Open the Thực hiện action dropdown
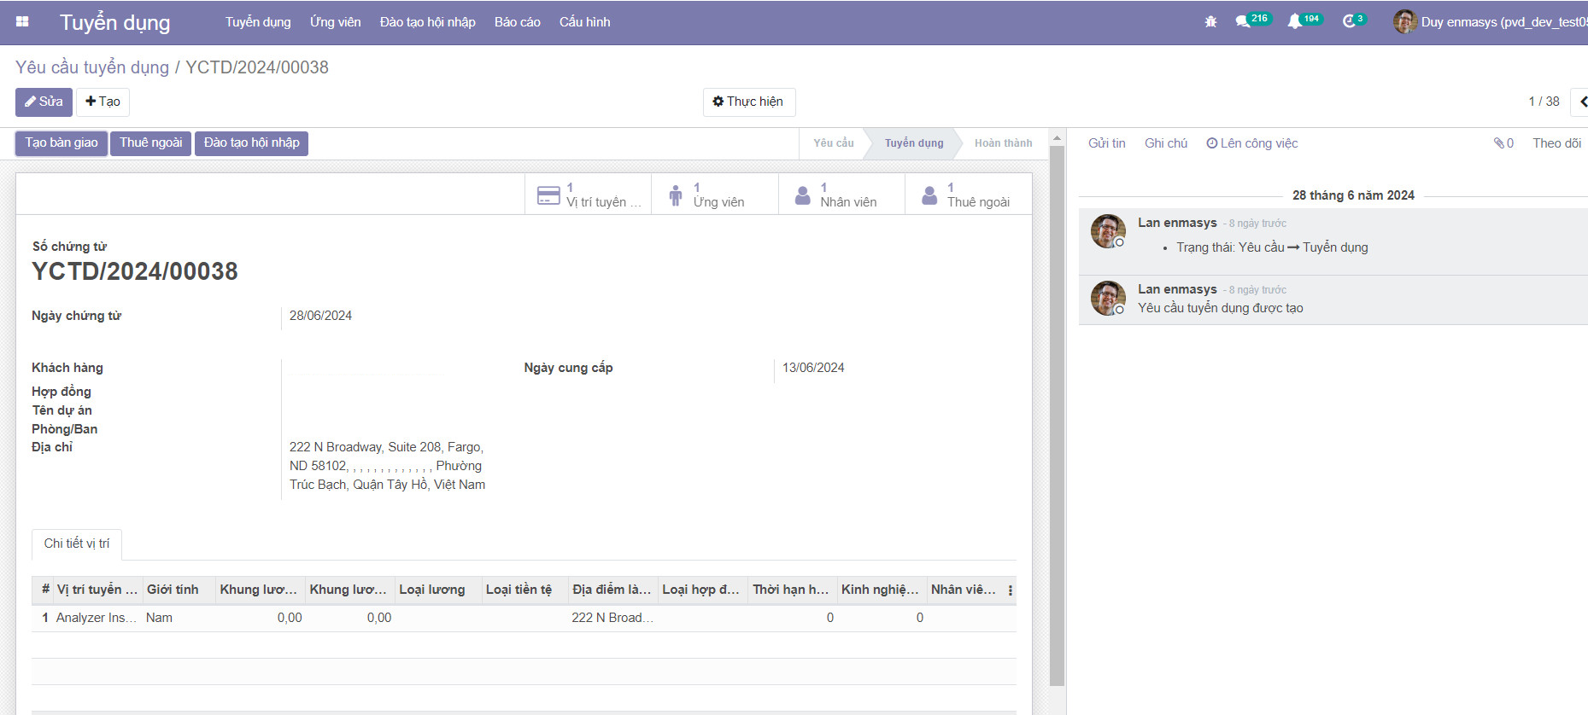The width and height of the screenshot is (1588, 715). click(x=748, y=102)
